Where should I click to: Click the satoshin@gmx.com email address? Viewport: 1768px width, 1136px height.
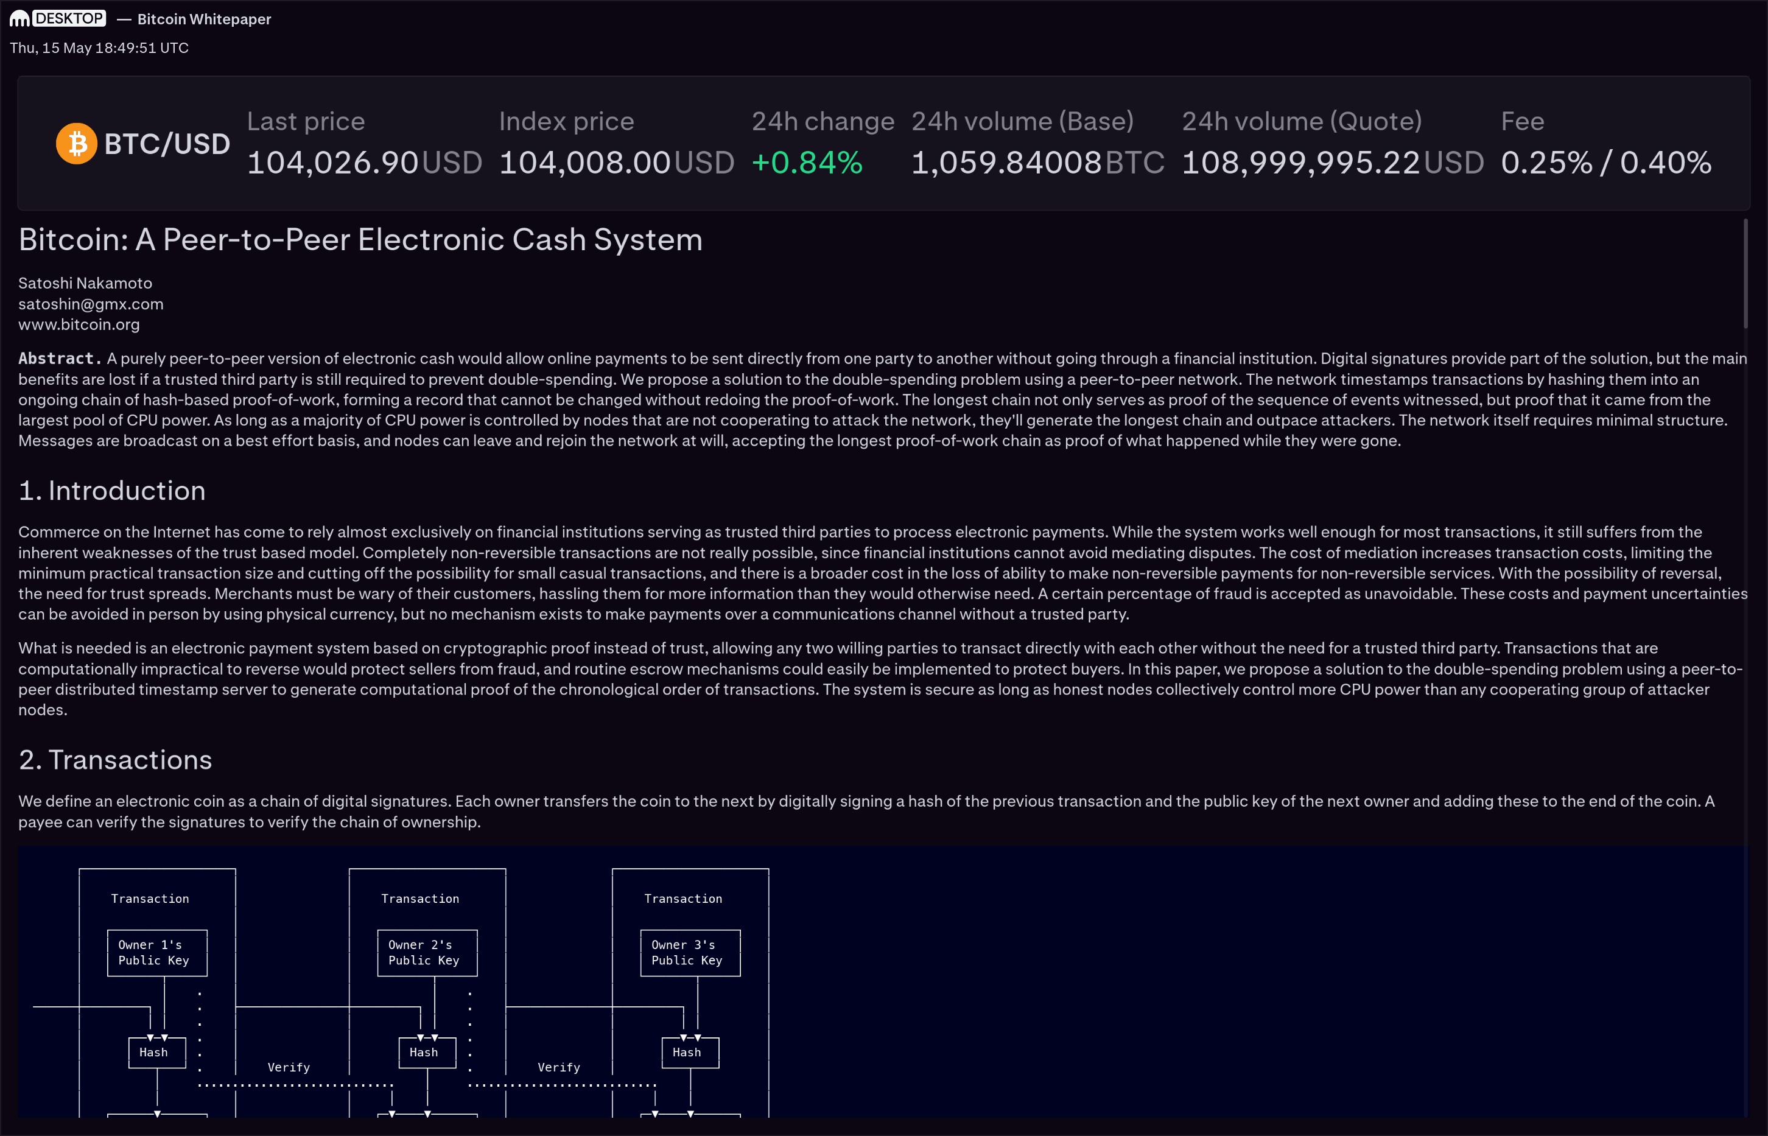pyautogui.click(x=91, y=304)
